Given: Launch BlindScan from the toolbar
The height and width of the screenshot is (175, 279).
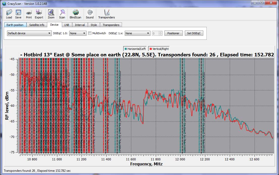Looking at the screenshot, I should pos(75,13).
